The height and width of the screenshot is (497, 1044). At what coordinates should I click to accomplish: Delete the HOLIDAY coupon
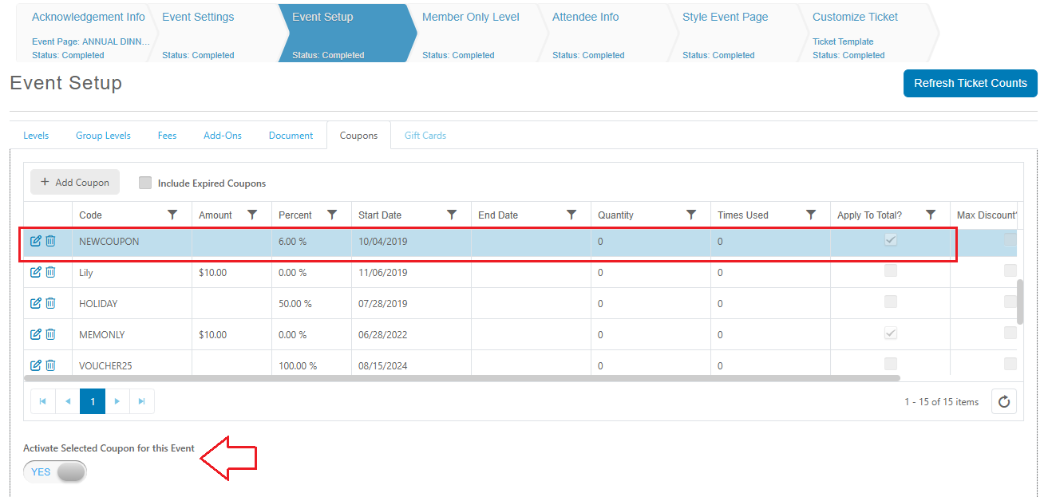click(50, 303)
